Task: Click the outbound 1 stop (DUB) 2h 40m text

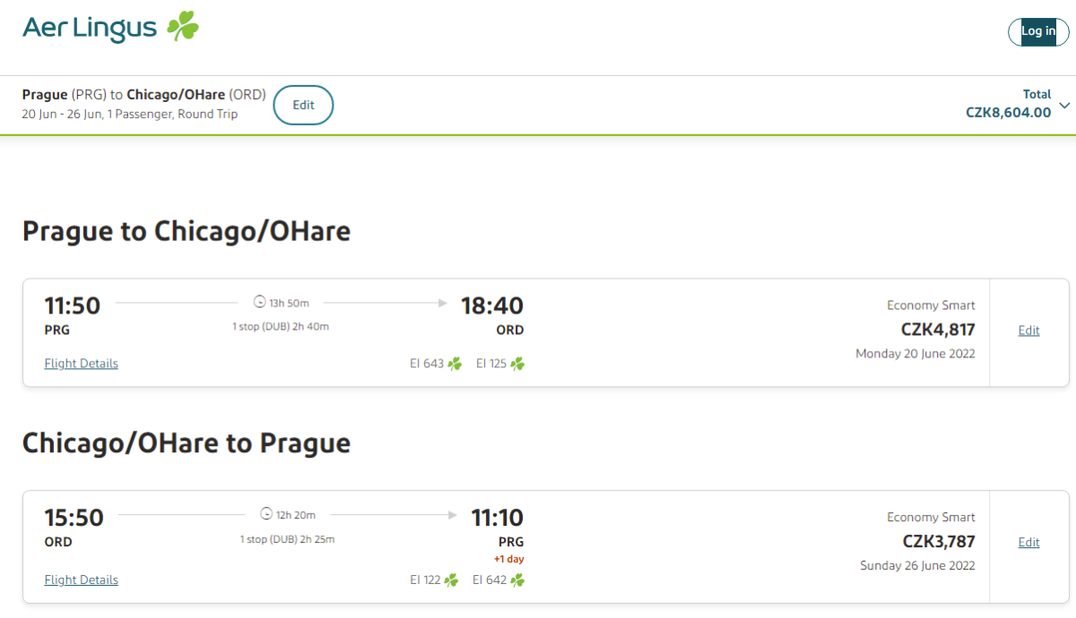Action: pos(281,327)
